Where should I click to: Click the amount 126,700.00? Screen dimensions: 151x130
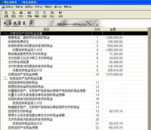(115, 66)
